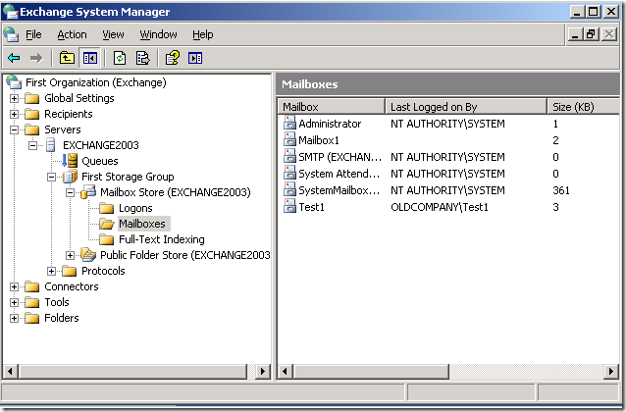Open the View menu
The width and height of the screenshot is (626, 412).
tap(113, 34)
